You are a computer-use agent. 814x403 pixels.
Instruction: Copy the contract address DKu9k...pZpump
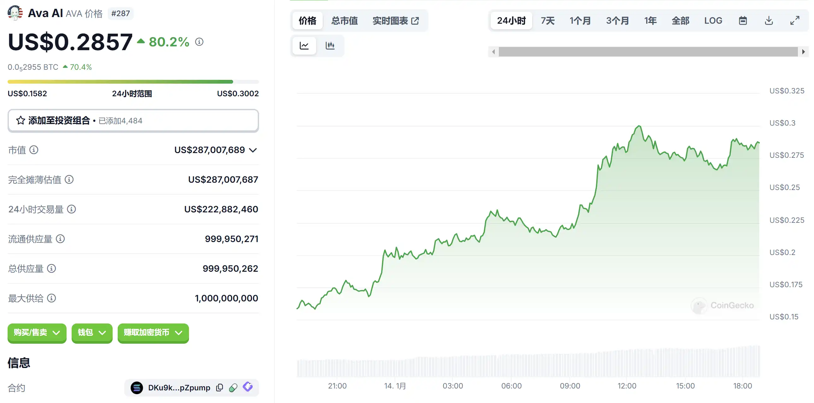click(220, 388)
